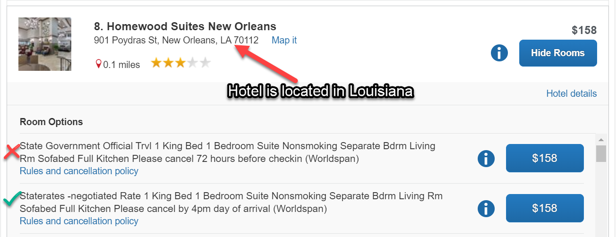Image resolution: width=616 pixels, height=237 pixels.
Task: View rules for State Government room
Action: point(79,171)
